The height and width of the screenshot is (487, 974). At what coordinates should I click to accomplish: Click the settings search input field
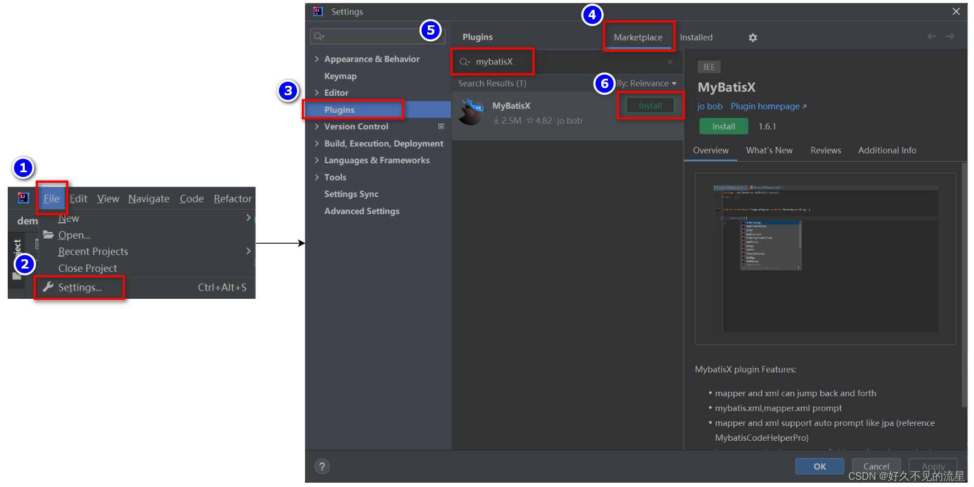point(377,36)
